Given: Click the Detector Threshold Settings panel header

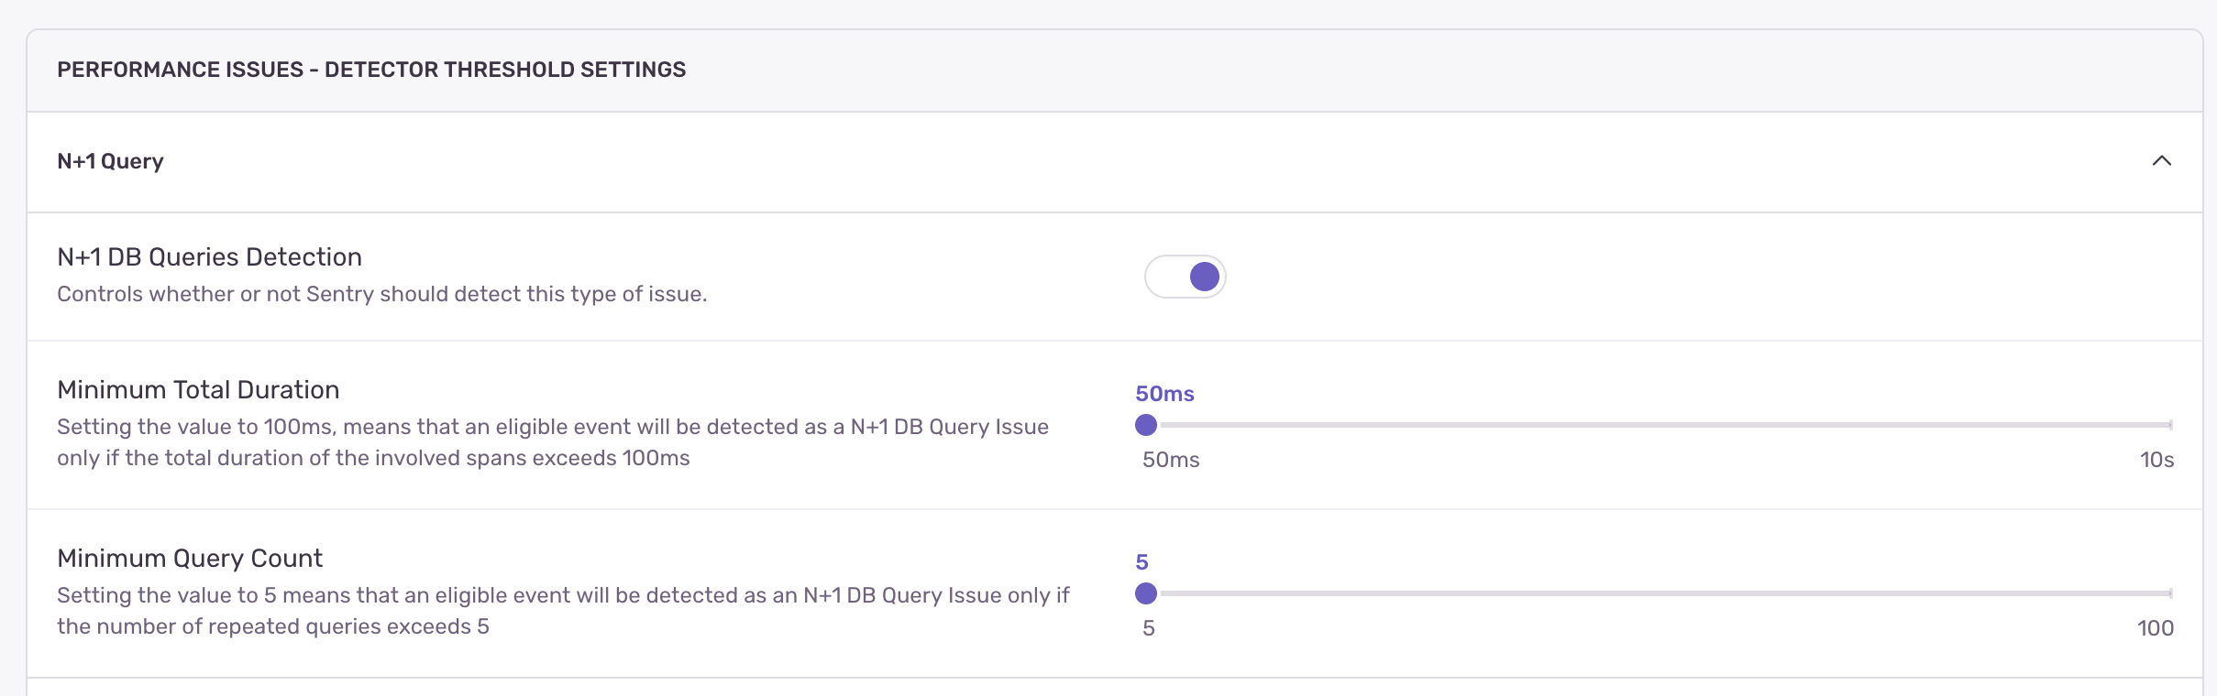Looking at the screenshot, I should pos(371,70).
